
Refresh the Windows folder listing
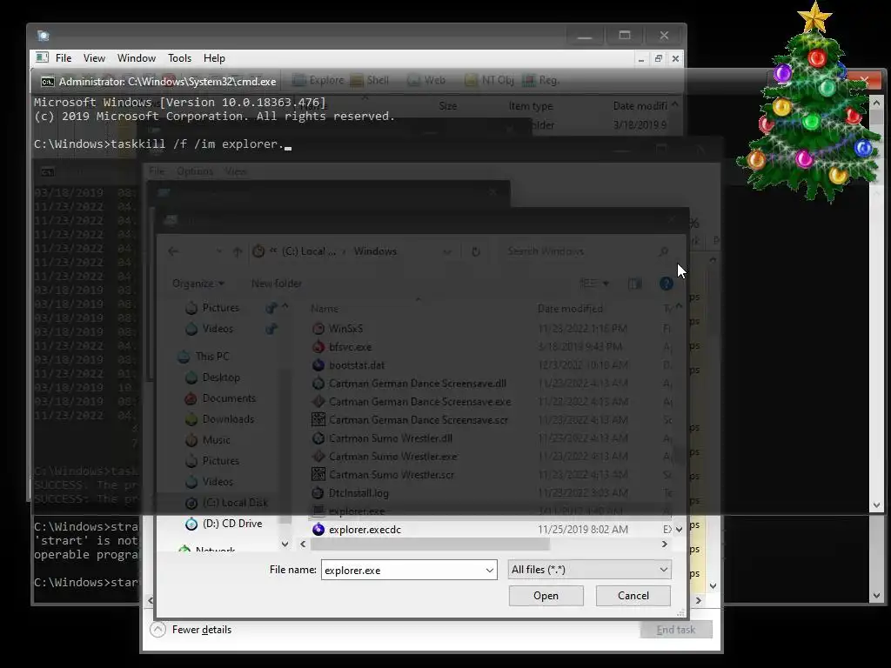(476, 251)
